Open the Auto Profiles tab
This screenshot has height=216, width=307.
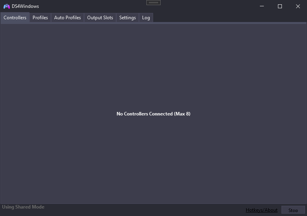pos(68,18)
